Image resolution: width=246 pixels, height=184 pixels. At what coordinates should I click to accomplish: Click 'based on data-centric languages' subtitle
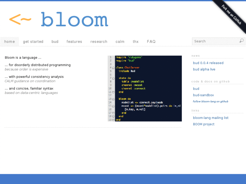click(31, 93)
